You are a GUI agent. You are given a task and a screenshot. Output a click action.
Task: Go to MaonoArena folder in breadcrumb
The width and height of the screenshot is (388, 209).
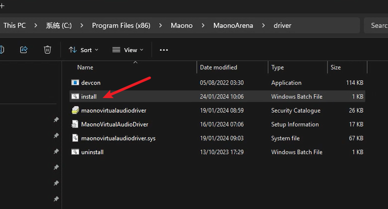(x=233, y=25)
